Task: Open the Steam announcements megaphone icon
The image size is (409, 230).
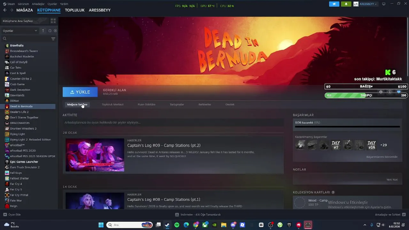Action: pyautogui.click(x=334, y=4)
